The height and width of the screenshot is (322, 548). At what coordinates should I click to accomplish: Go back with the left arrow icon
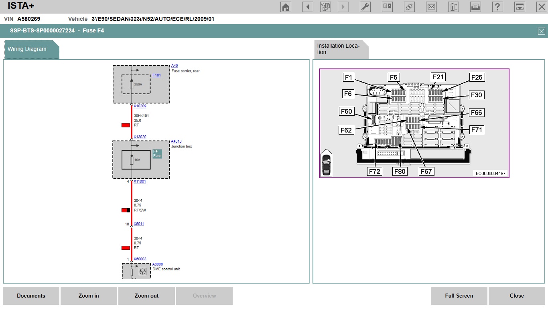pyautogui.click(x=308, y=7)
